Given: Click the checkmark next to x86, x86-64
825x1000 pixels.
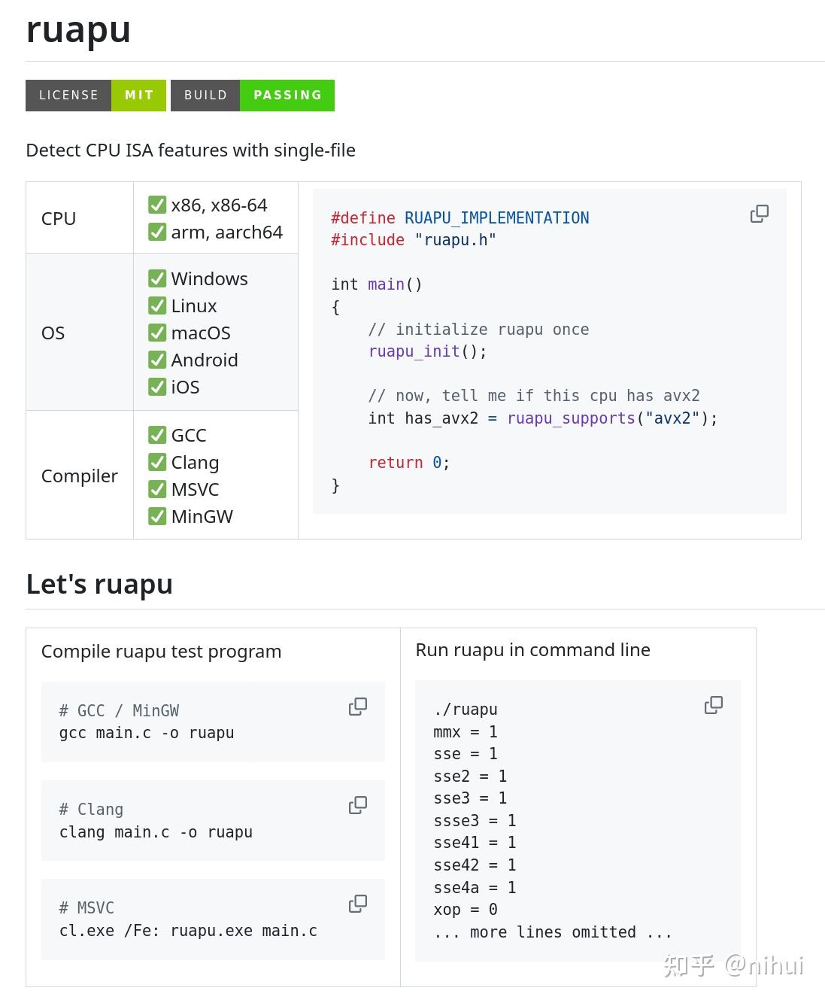Looking at the screenshot, I should click(x=157, y=205).
